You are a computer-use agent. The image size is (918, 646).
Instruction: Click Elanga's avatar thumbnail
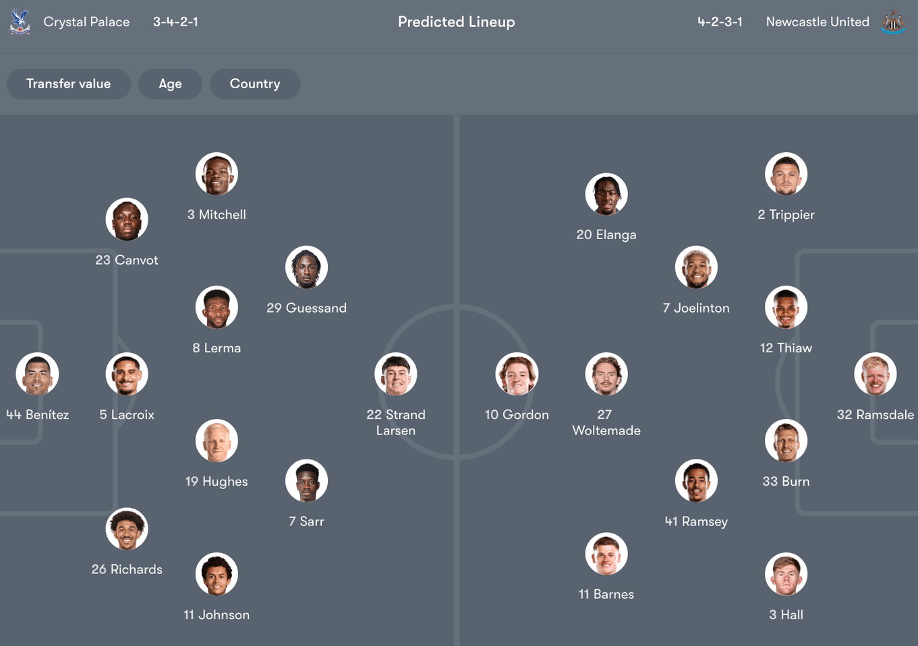606,194
